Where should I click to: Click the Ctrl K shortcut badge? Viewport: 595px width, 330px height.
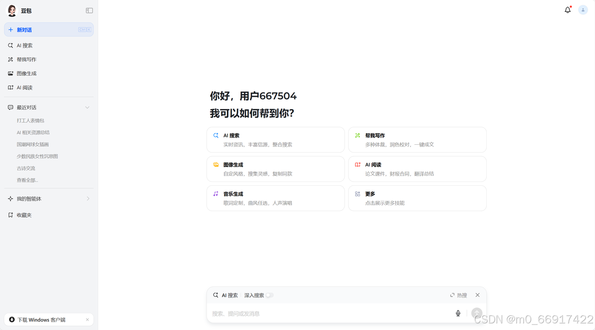click(x=85, y=30)
